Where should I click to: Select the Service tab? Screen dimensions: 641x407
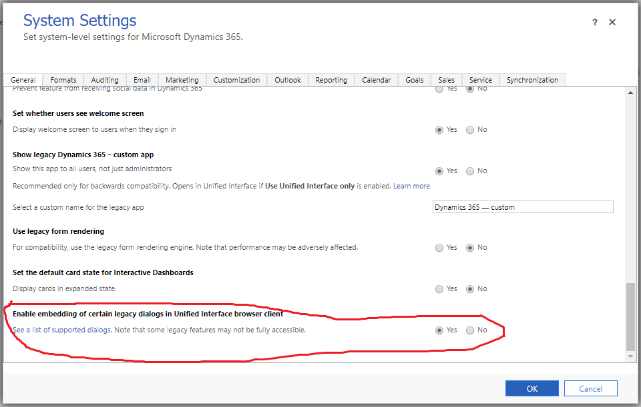click(x=481, y=80)
